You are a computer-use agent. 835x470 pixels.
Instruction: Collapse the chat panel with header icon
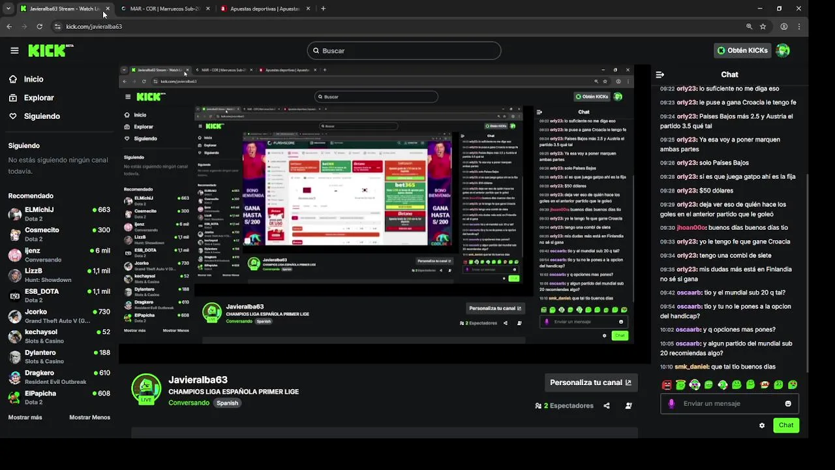(660, 74)
